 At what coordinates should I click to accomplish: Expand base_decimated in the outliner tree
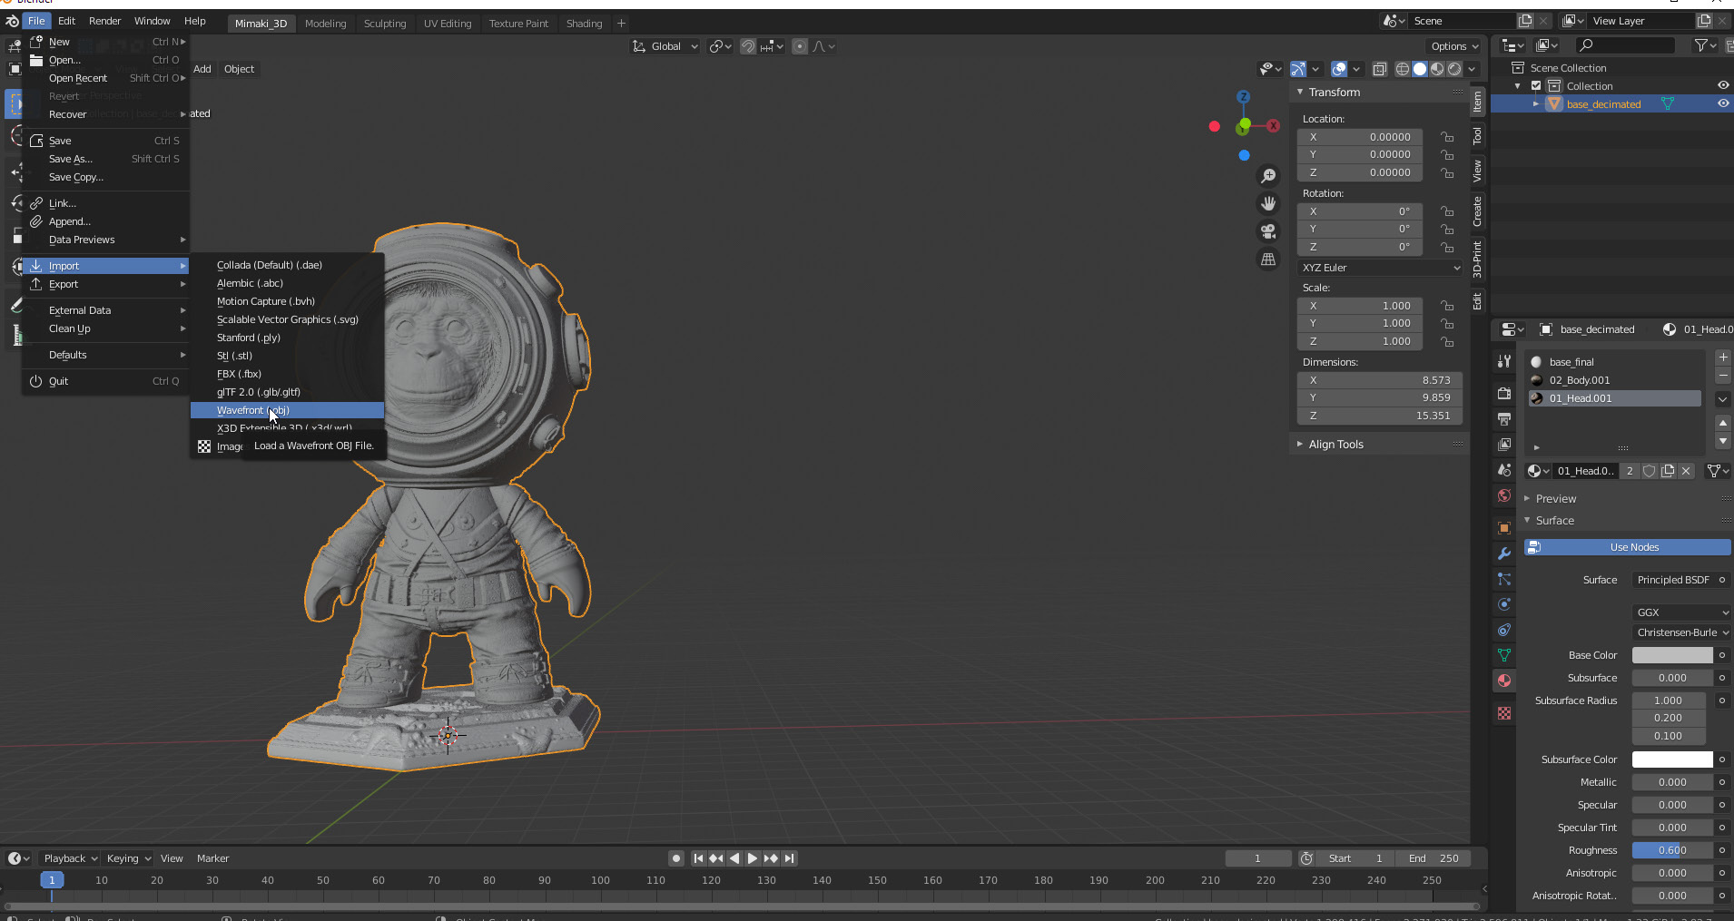click(1536, 103)
